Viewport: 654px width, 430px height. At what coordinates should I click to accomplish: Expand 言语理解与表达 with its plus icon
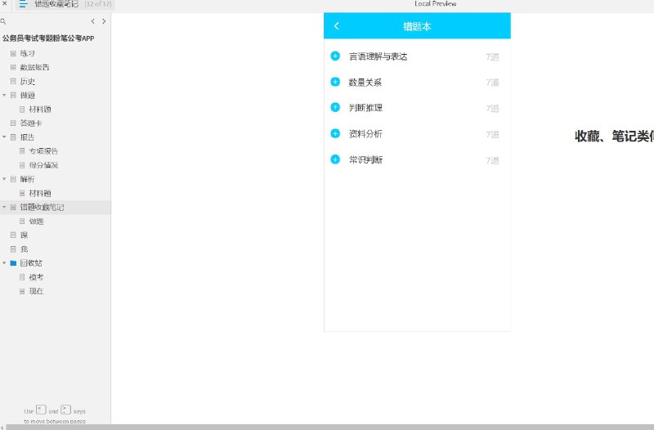click(x=335, y=56)
